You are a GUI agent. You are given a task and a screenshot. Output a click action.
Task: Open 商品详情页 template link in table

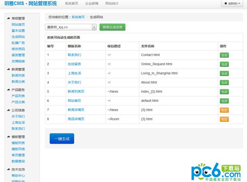click(76, 119)
